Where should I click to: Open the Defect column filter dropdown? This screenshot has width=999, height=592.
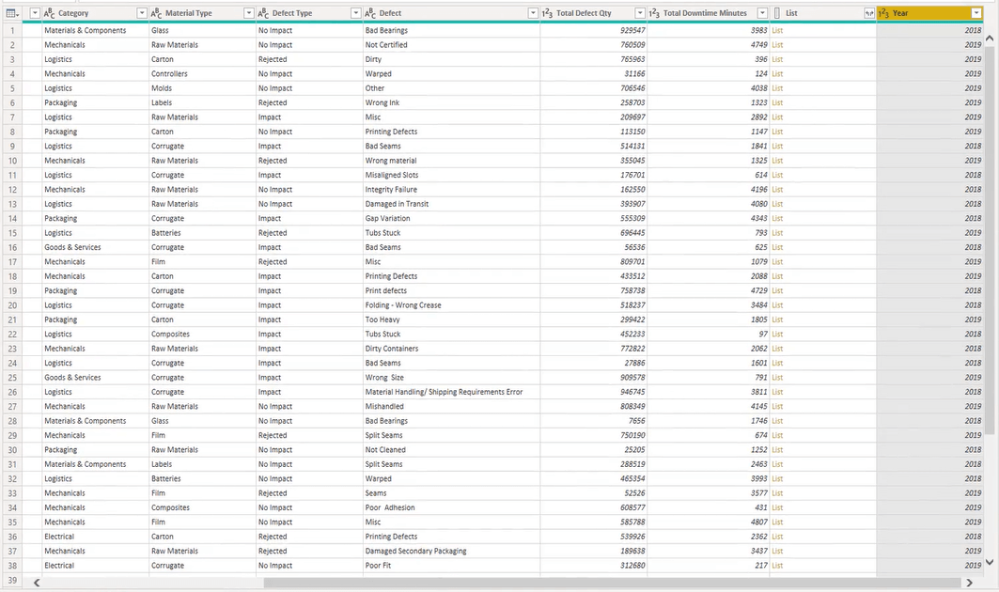click(533, 13)
